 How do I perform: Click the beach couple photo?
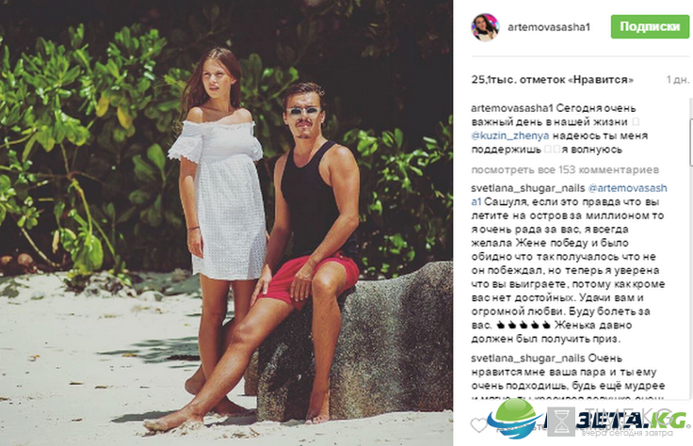pyautogui.click(x=226, y=223)
